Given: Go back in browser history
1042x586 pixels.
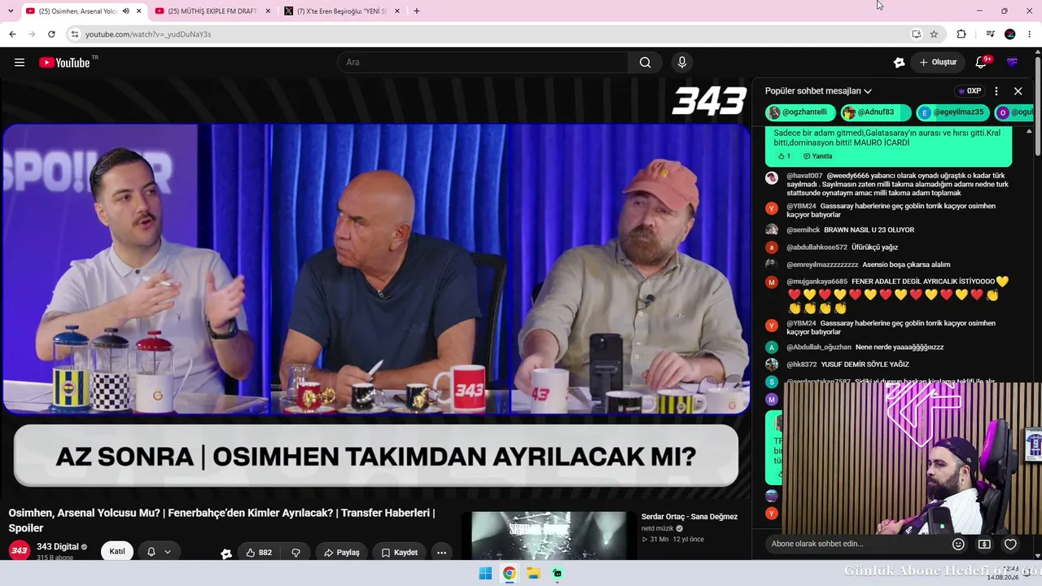Looking at the screenshot, I should point(12,34).
